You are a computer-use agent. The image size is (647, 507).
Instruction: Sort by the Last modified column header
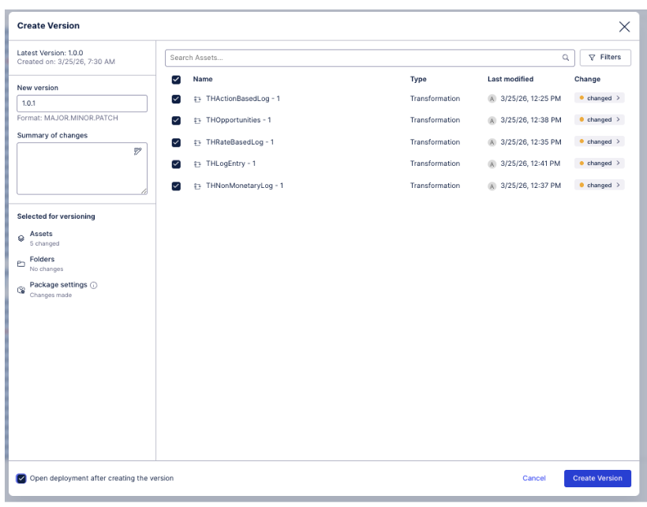tap(510, 79)
